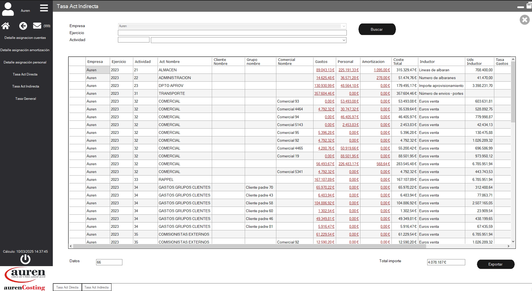The height and width of the screenshot is (291, 532).
Task: Click the table's horizontal scrollbar
Action: pyautogui.click(x=250, y=246)
